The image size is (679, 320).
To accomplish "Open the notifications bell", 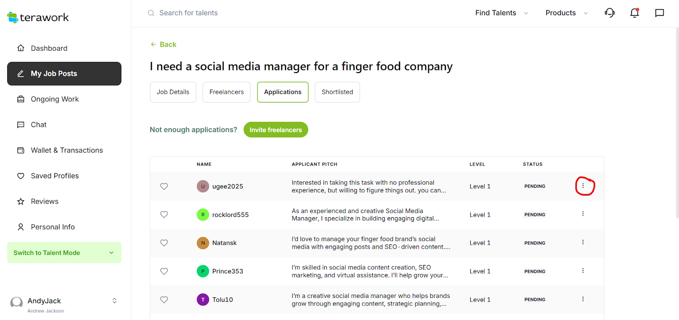I will 634,13.
